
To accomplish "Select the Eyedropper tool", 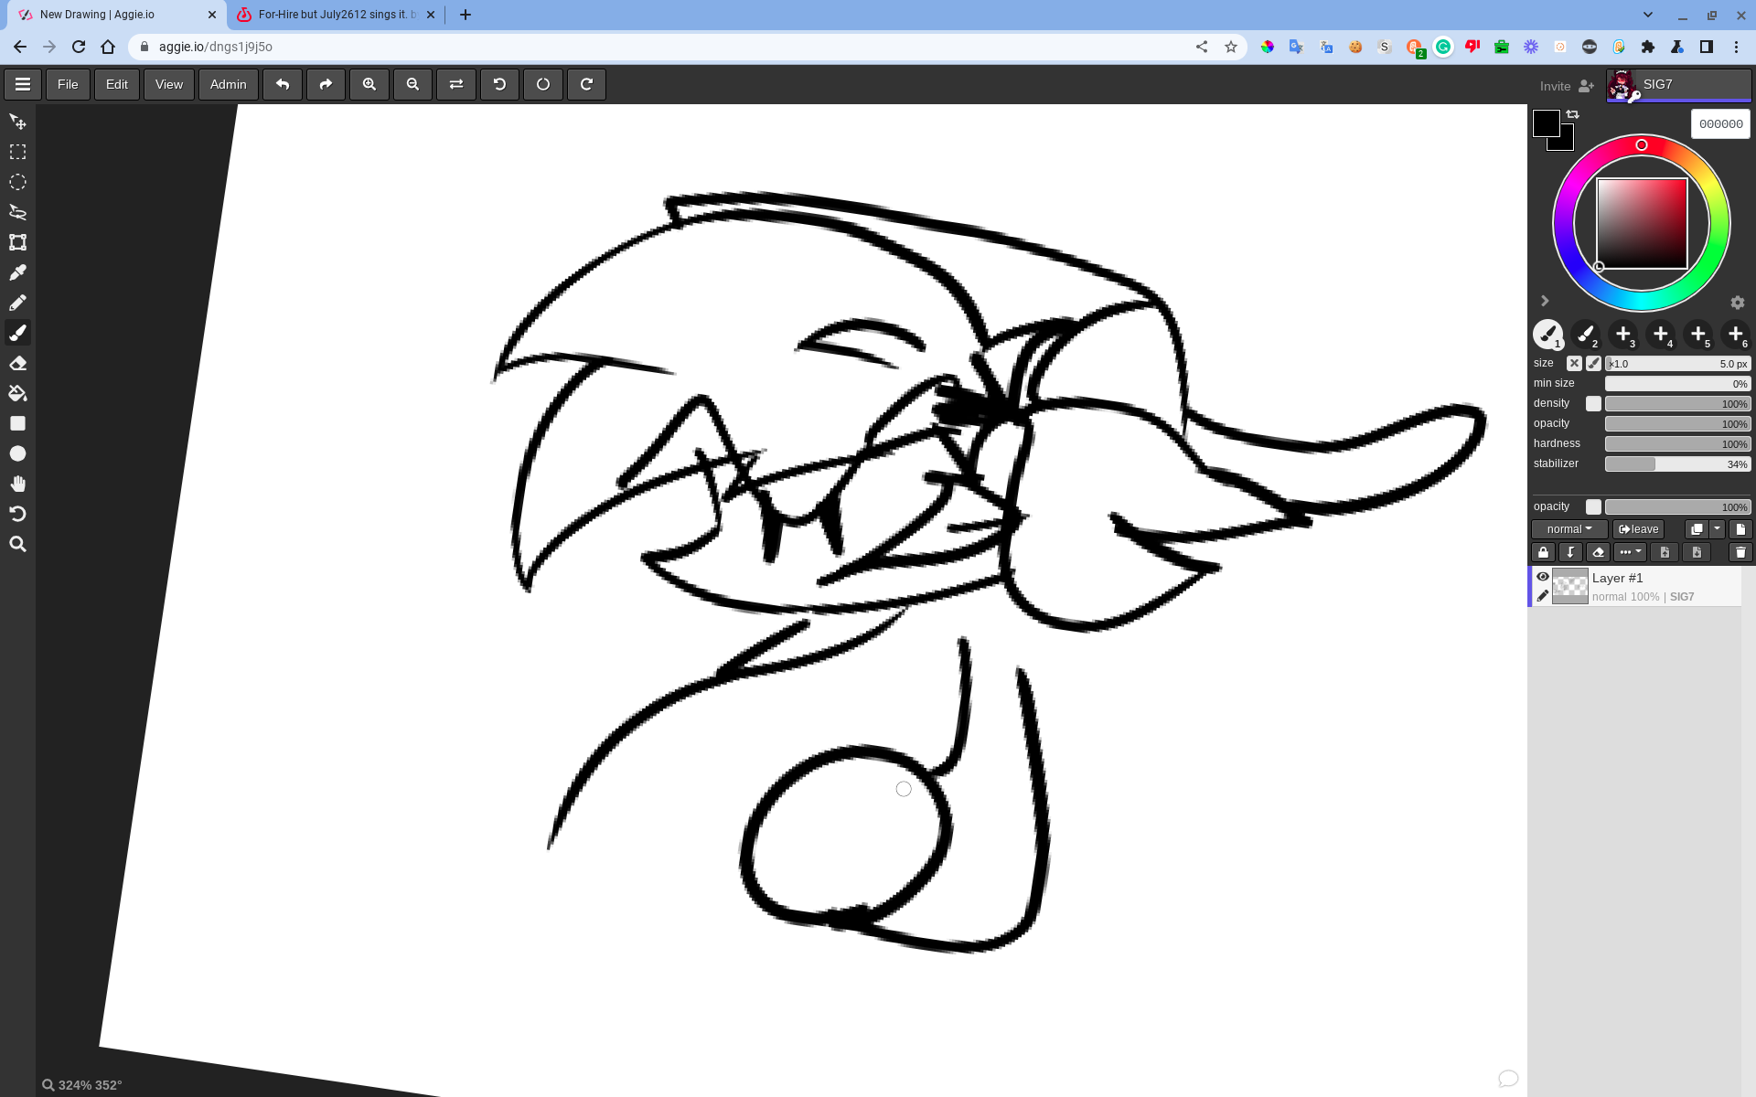I will [17, 272].
